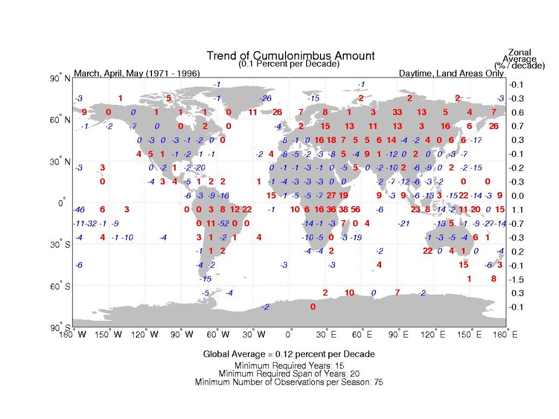Click the red value 33 over northern Asia
This screenshot has height=419, width=559.
pos(397,112)
